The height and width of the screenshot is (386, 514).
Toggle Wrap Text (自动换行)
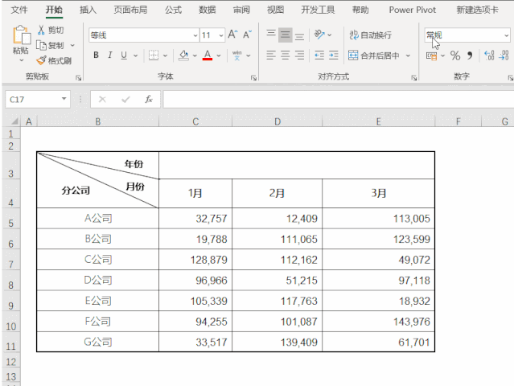tap(354, 35)
